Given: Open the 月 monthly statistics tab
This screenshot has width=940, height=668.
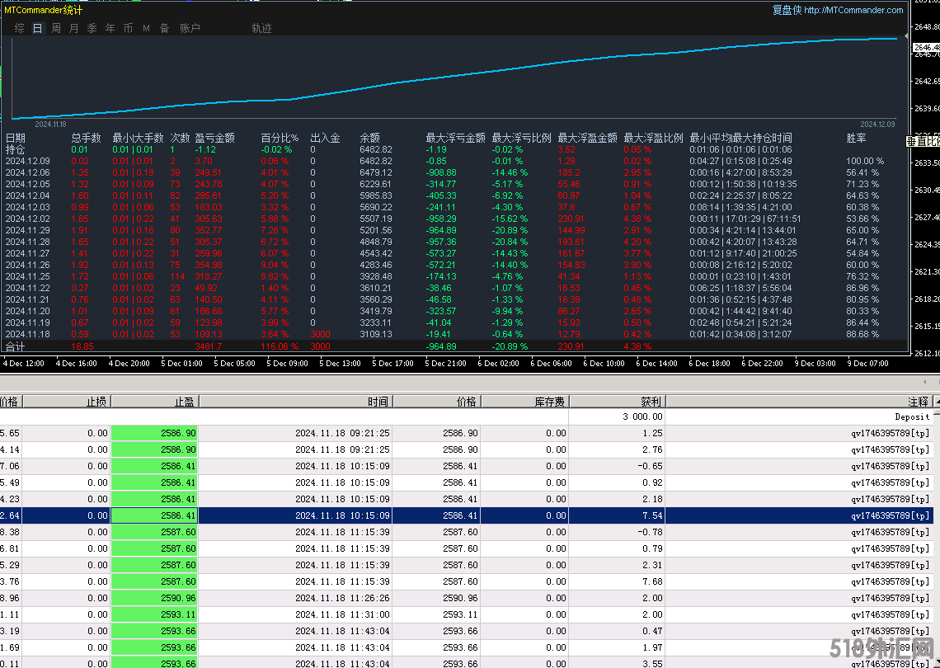Looking at the screenshot, I should tap(73, 28).
